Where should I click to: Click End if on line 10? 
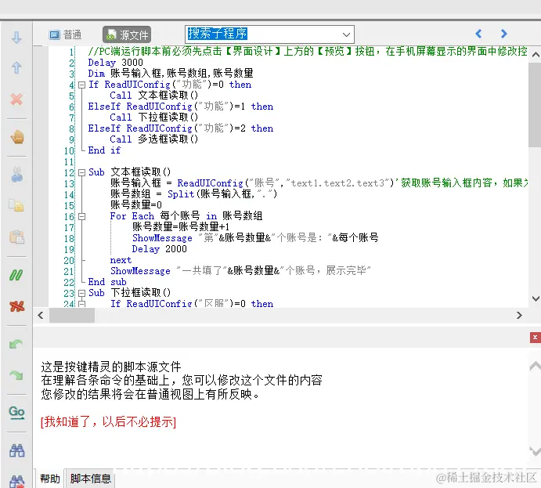(104, 150)
